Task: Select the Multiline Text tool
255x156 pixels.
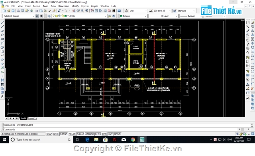Action: coord(2,96)
